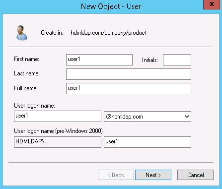Open the @hdmldap.com domain suffix dropdown
This screenshot has width=222, height=189.
tap(148, 117)
